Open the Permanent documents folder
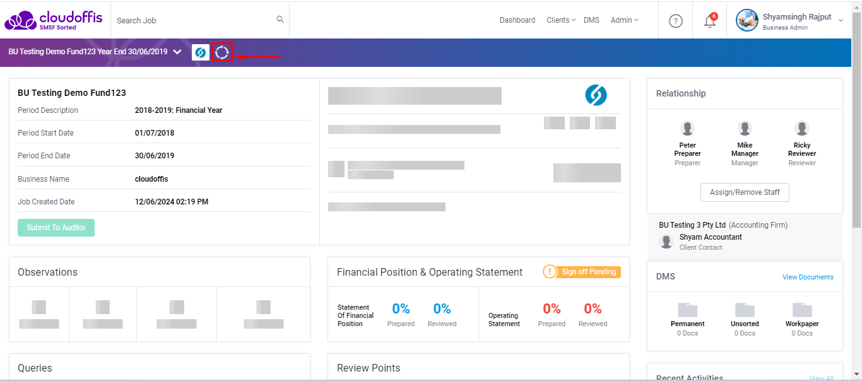Image resolution: width=862 pixels, height=381 pixels. click(x=688, y=310)
